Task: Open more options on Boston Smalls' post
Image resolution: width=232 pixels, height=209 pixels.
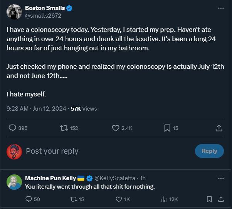Action: coord(221,8)
